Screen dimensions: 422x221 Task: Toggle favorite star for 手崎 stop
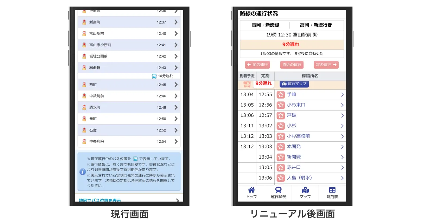[x=281, y=95]
